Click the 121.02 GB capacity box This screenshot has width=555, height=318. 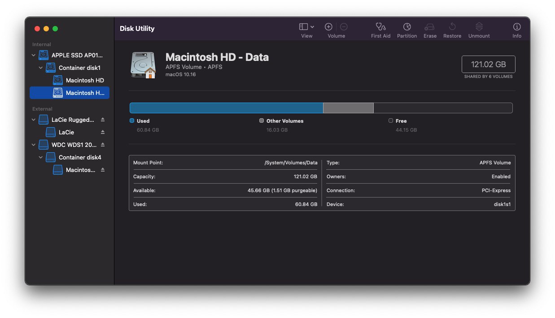pyautogui.click(x=489, y=64)
